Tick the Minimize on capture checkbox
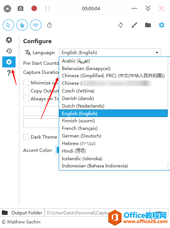Viewport: 170px width, 228px height. (26, 83)
